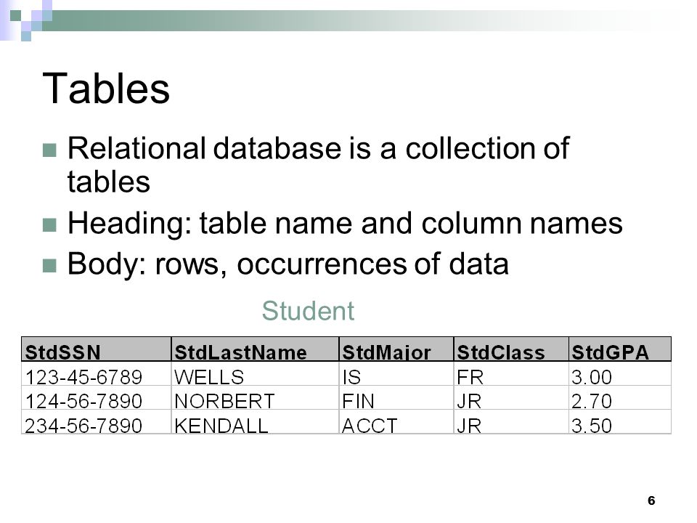
Task: Select the StdLastName column header
Action: pos(255,349)
